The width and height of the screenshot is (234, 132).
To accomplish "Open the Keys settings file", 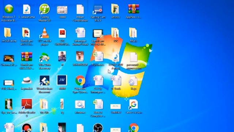I will point(133,81).
